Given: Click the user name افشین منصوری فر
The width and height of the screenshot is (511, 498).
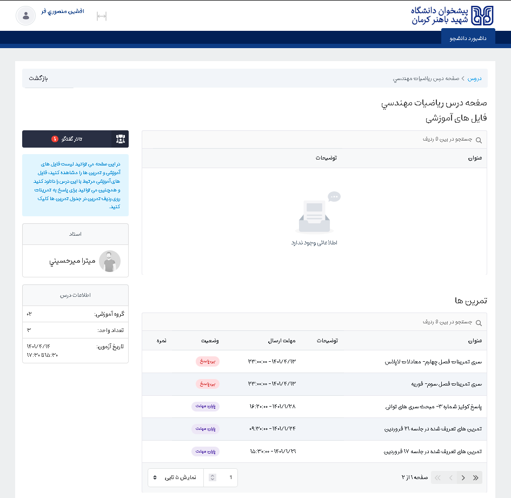Looking at the screenshot, I should (63, 11).
